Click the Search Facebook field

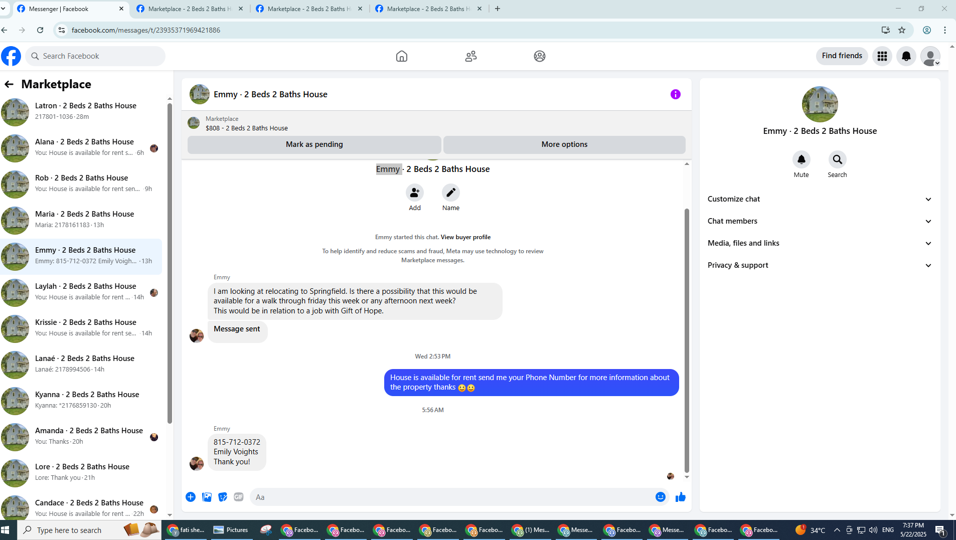(x=95, y=56)
